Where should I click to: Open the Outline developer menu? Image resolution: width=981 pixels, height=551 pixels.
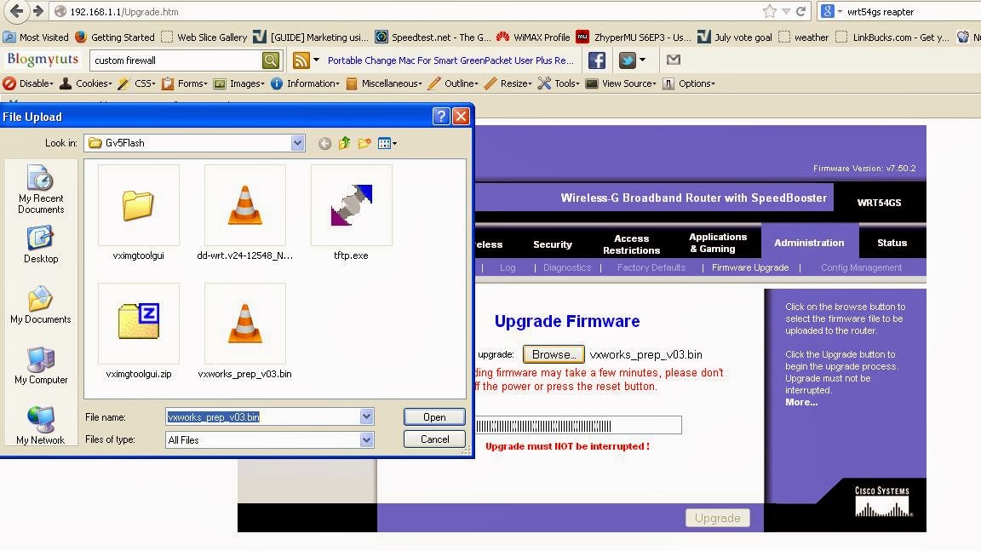(454, 83)
